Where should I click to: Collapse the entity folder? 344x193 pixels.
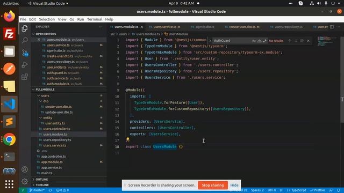(47, 118)
